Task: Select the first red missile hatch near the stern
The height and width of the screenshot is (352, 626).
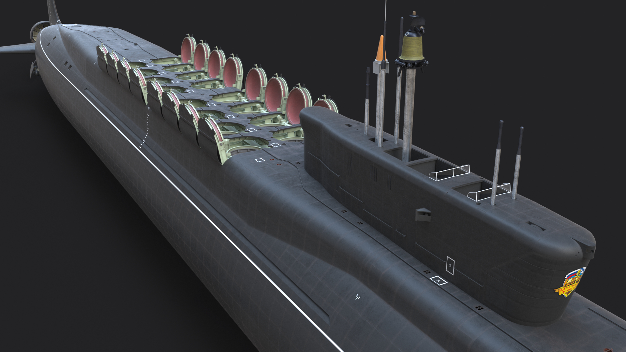Action: [x=187, y=51]
